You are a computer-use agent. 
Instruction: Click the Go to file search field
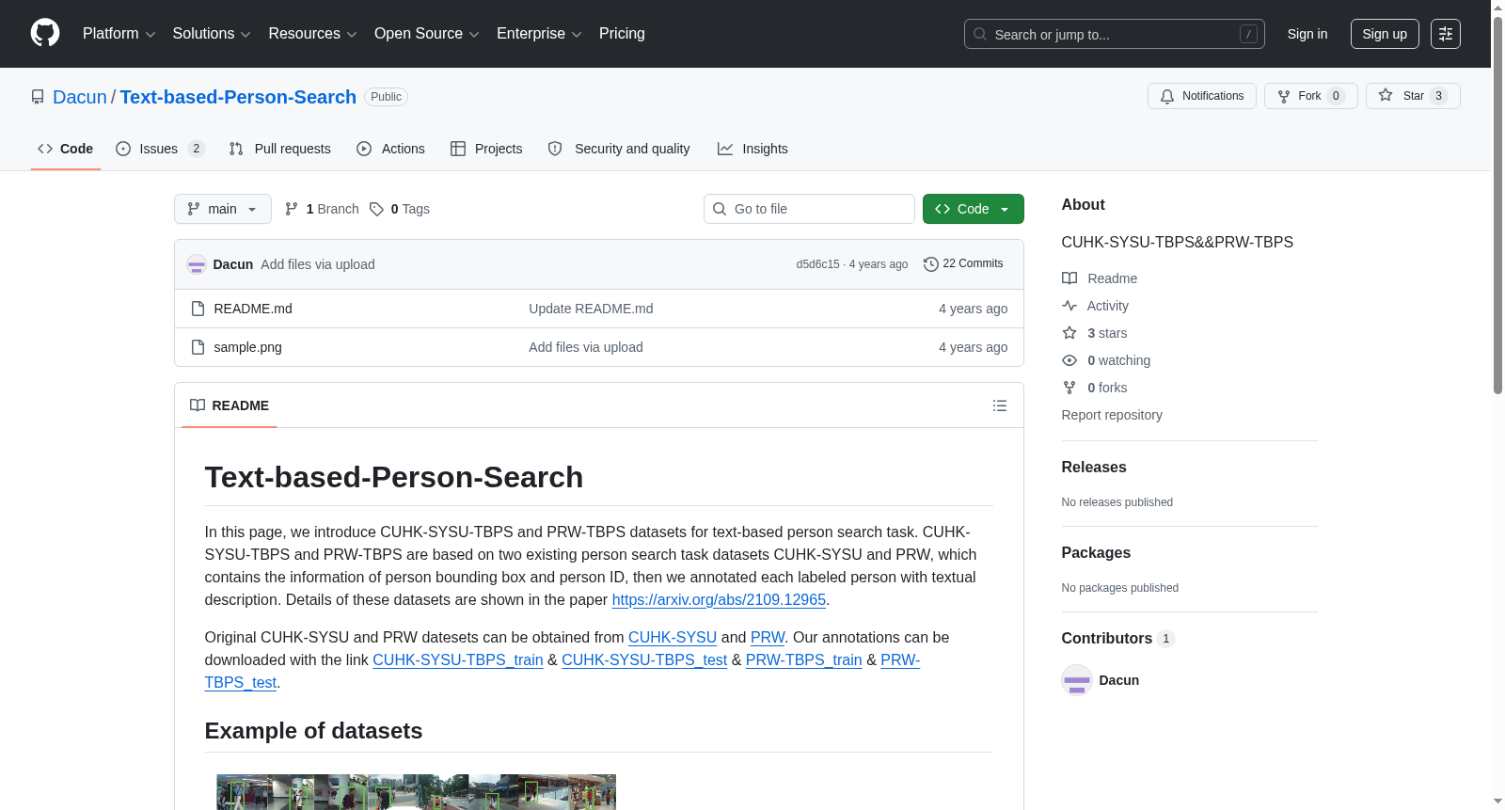click(809, 209)
